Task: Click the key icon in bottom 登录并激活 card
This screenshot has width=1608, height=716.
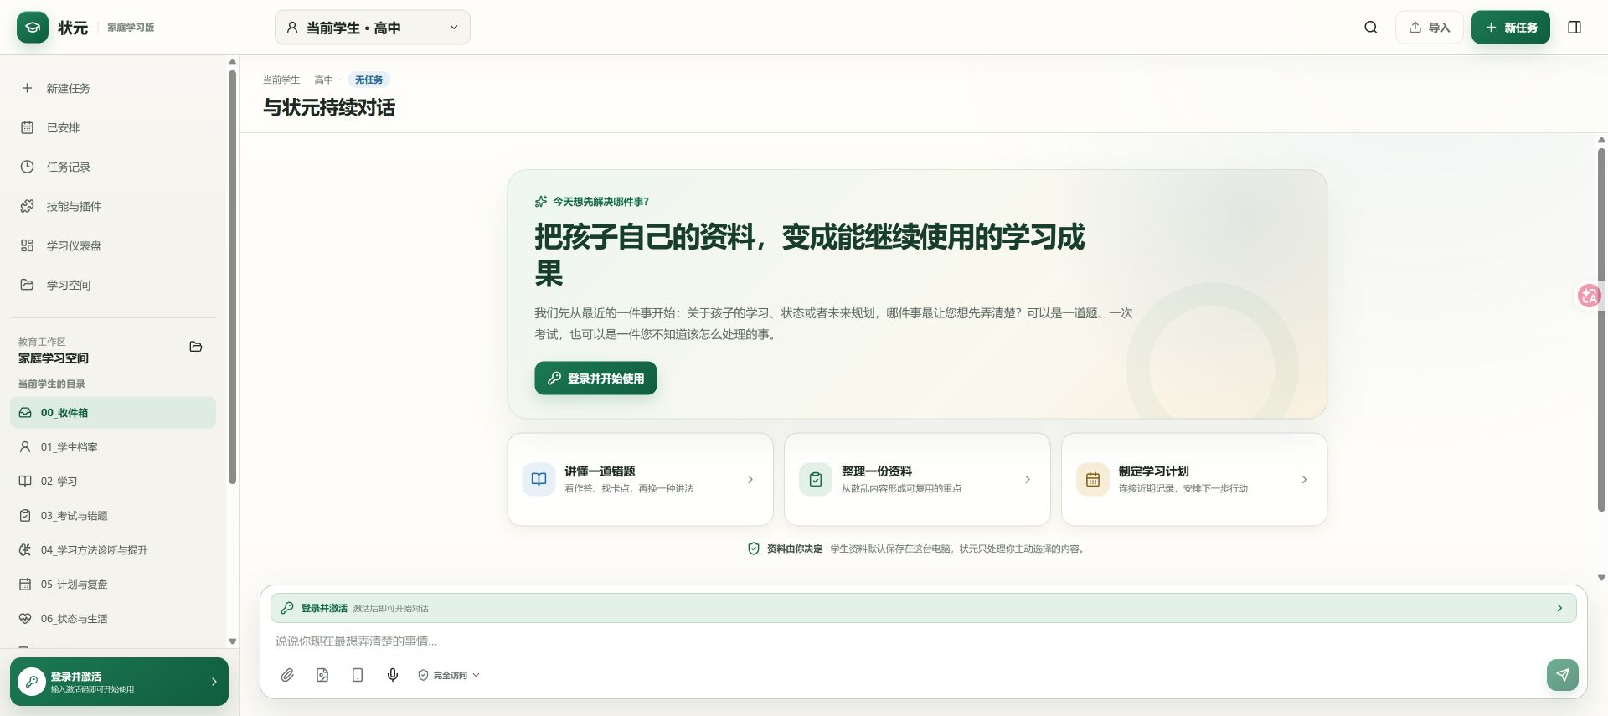Action: (x=32, y=682)
